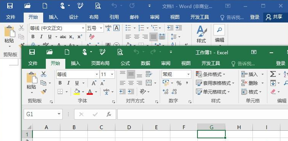Open file icon in Excel quick access toolbar
The height and width of the screenshot is (141, 288).
coord(50,52)
